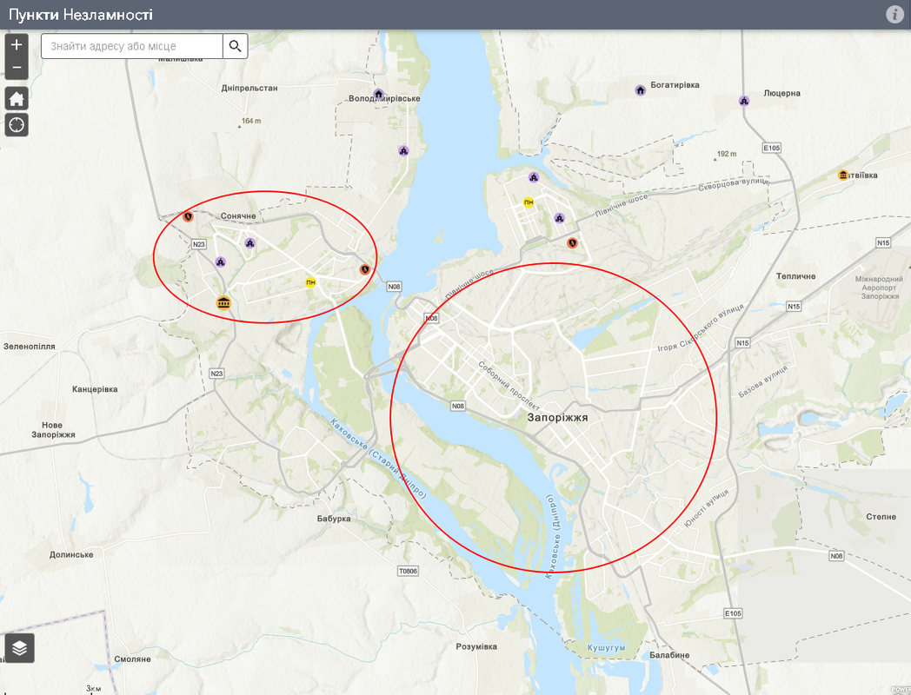911x695 pixels.
Task: Click the Степне place label
Action: [x=881, y=517]
